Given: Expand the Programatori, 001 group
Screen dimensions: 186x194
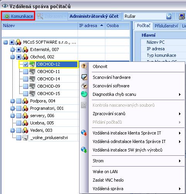Looking at the screenshot, I should click(x=12, y=108).
